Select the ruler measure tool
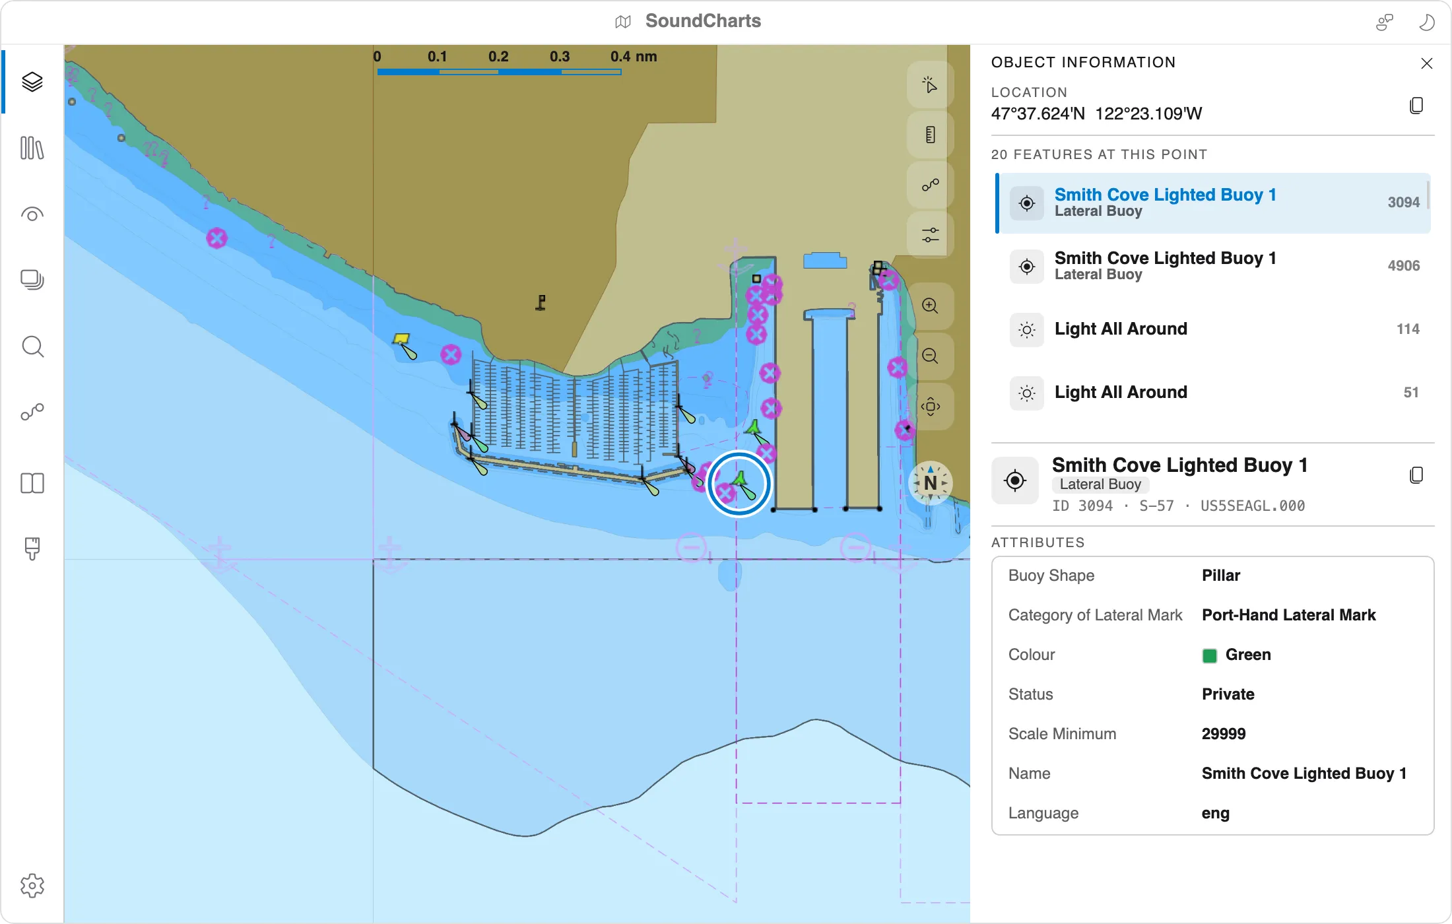 930,135
